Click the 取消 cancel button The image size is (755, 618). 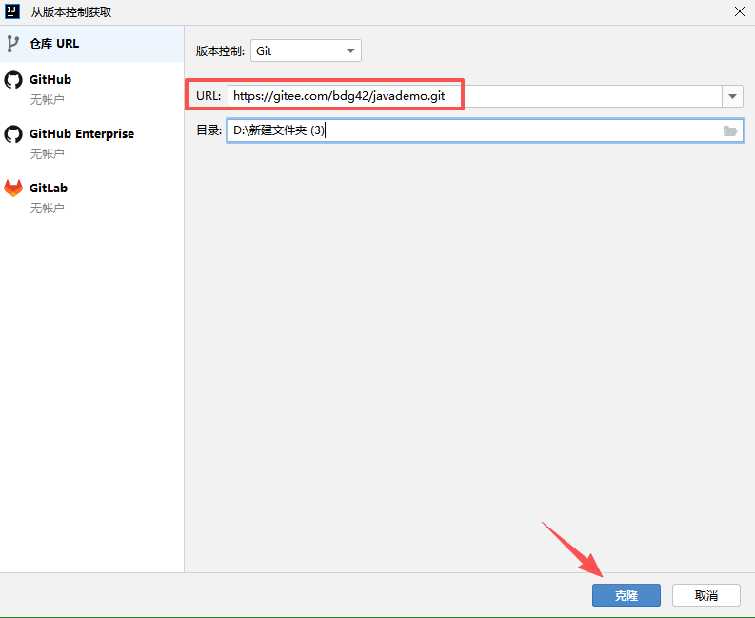tap(705, 595)
